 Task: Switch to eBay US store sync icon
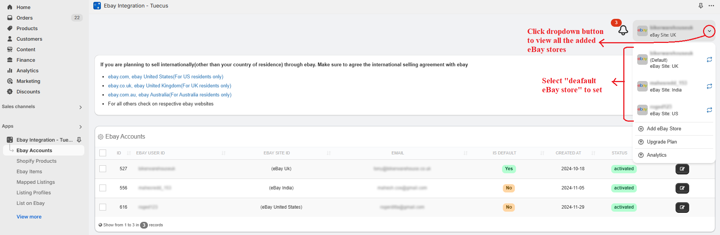click(x=709, y=110)
